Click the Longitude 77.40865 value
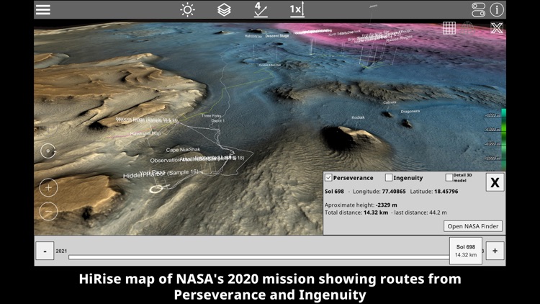 (394, 192)
